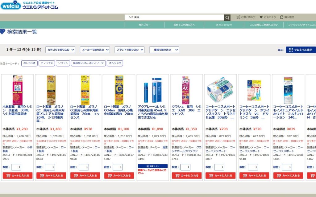The image size is (316, 197).
Task: Open クラシエ シミエースAX product image
Action: 185,90
